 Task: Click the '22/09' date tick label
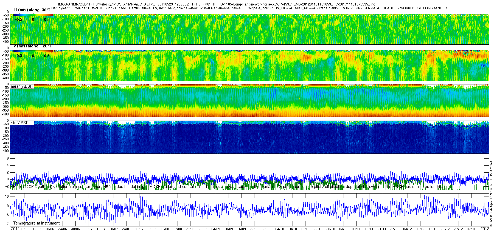(x=254, y=229)
